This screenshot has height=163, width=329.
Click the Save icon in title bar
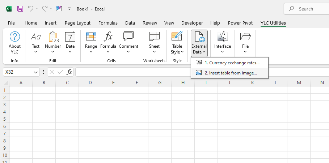(x=20, y=8)
